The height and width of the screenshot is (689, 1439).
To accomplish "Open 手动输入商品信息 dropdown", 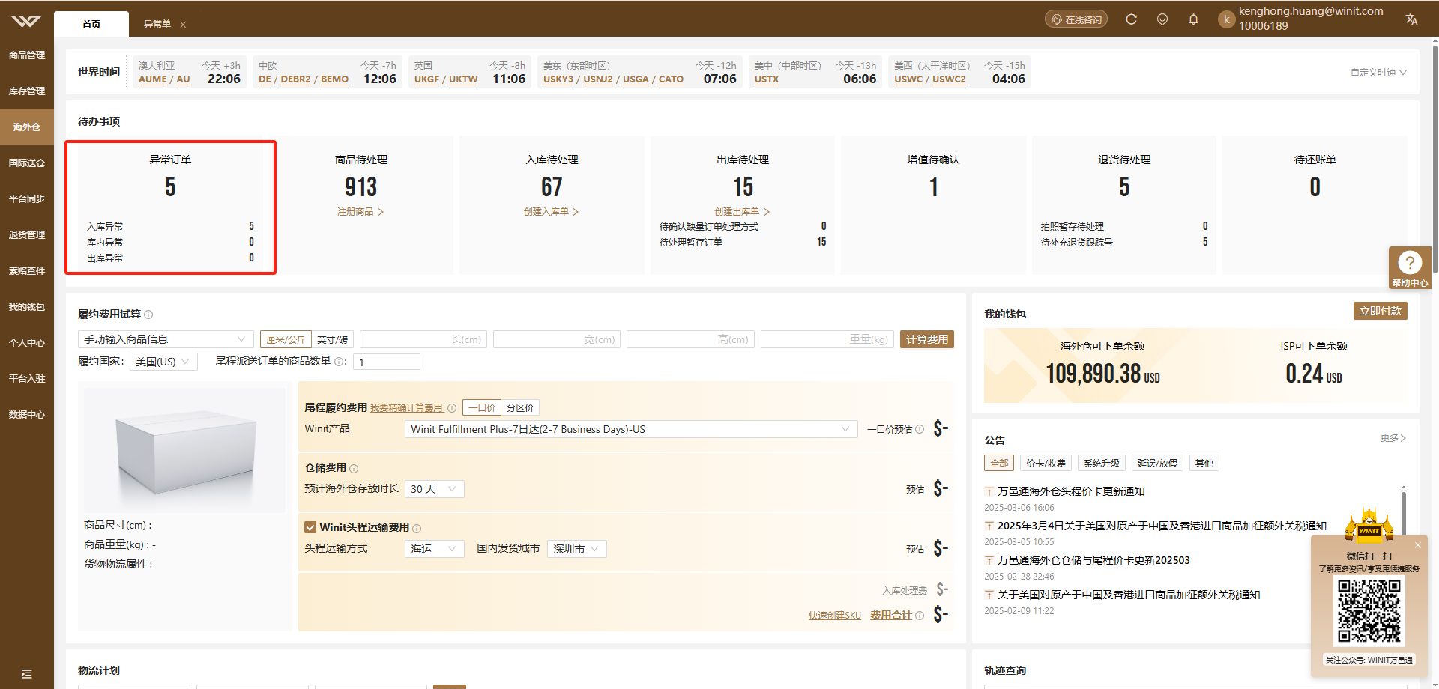I will point(166,339).
